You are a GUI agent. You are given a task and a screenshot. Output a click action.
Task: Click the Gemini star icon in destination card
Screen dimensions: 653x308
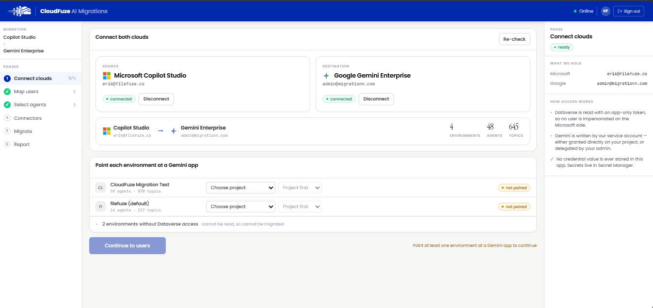(x=327, y=76)
